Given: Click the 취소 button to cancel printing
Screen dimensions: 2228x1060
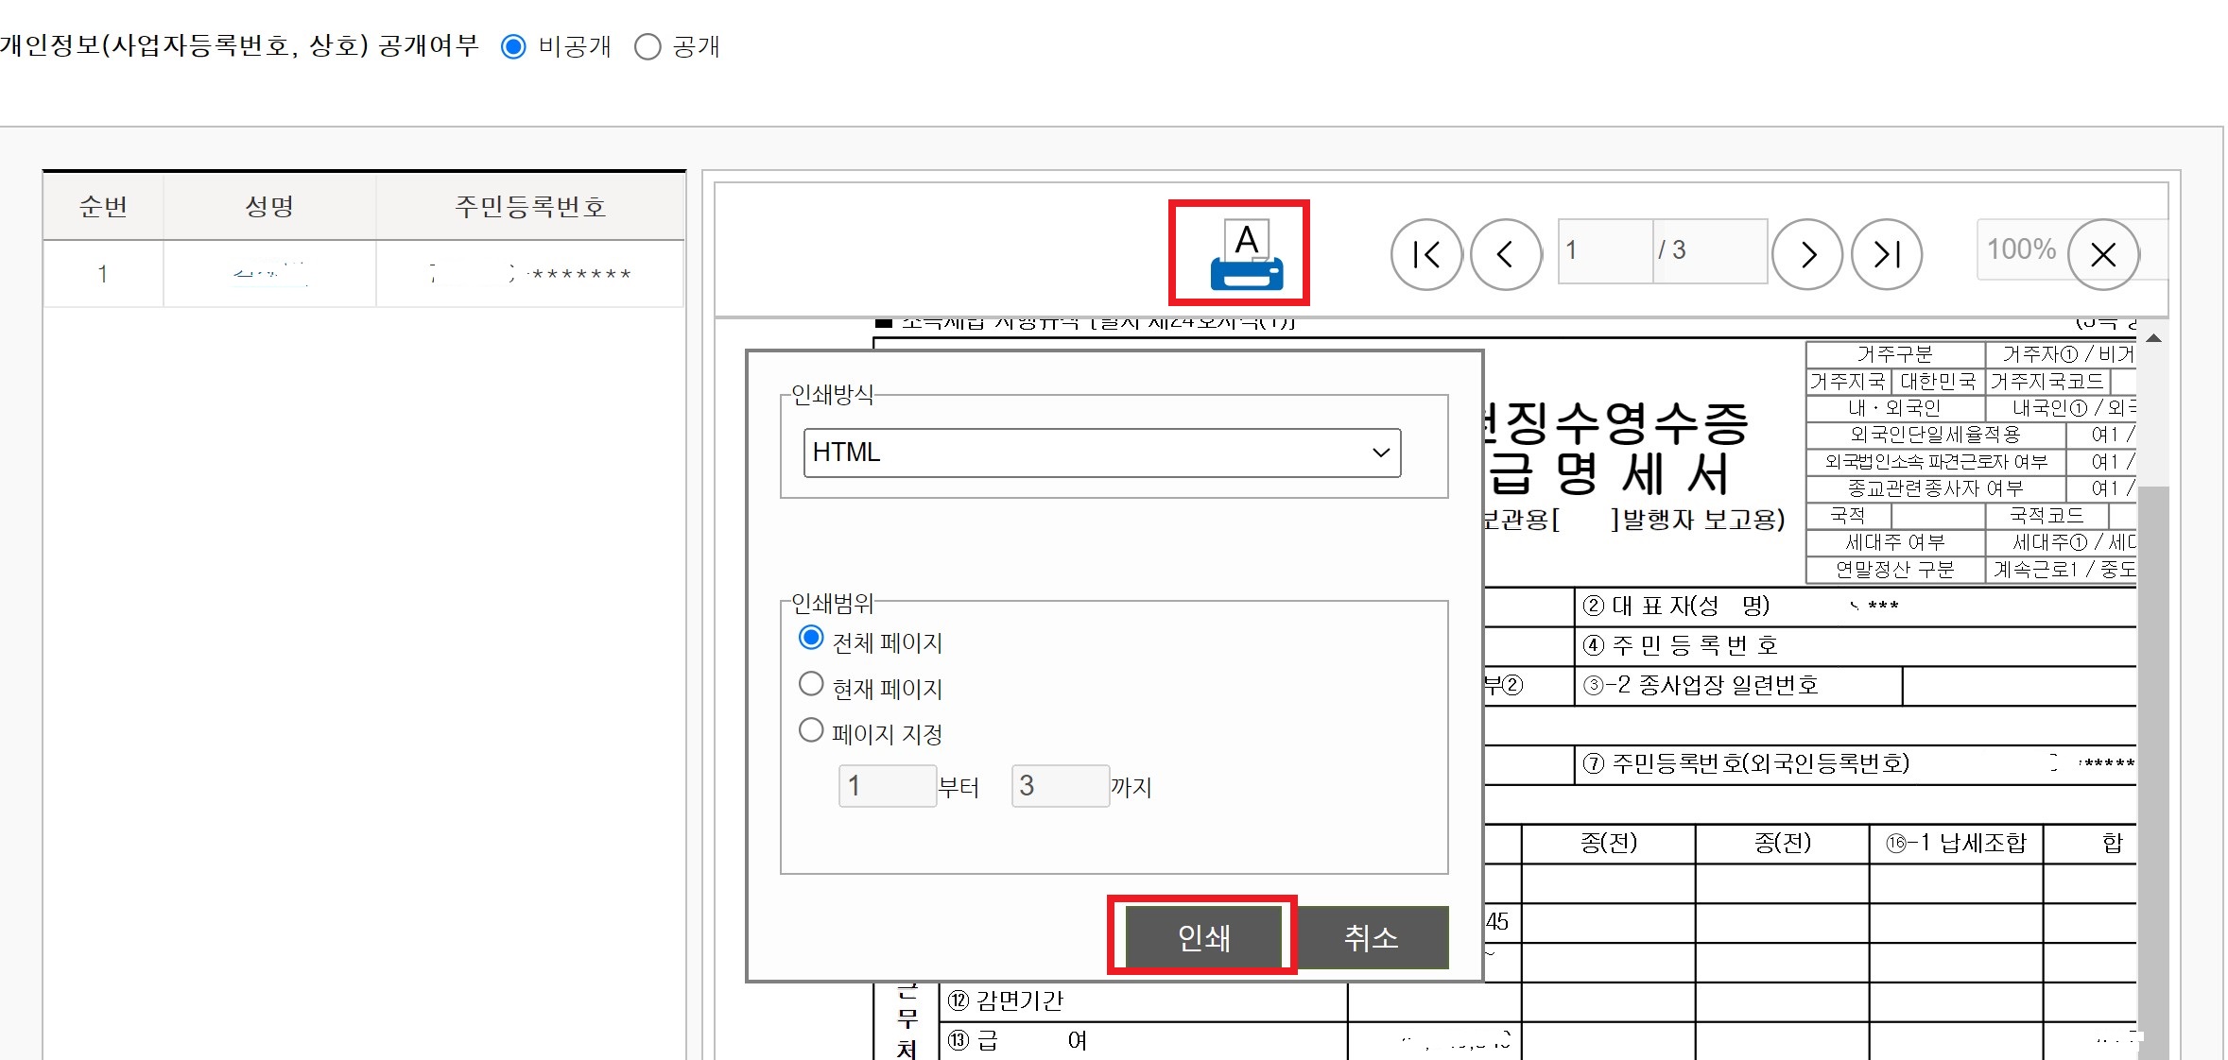Looking at the screenshot, I should pyautogui.click(x=1373, y=937).
